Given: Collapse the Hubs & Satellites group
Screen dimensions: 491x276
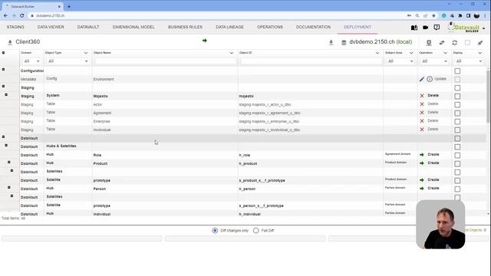Looking at the screenshot, I should (x=6, y=146).
